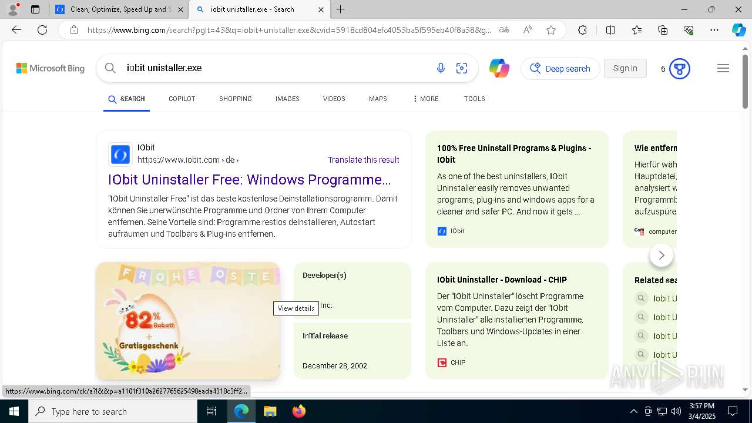
Task: Toggle Split screen icon
Action: coord(610,30)
